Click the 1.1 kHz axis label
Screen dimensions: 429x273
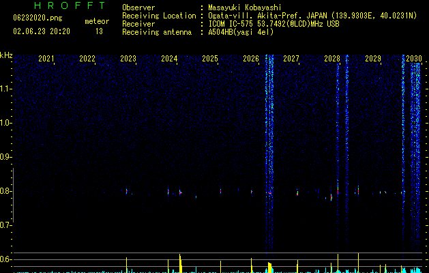[x=5, y=89]
